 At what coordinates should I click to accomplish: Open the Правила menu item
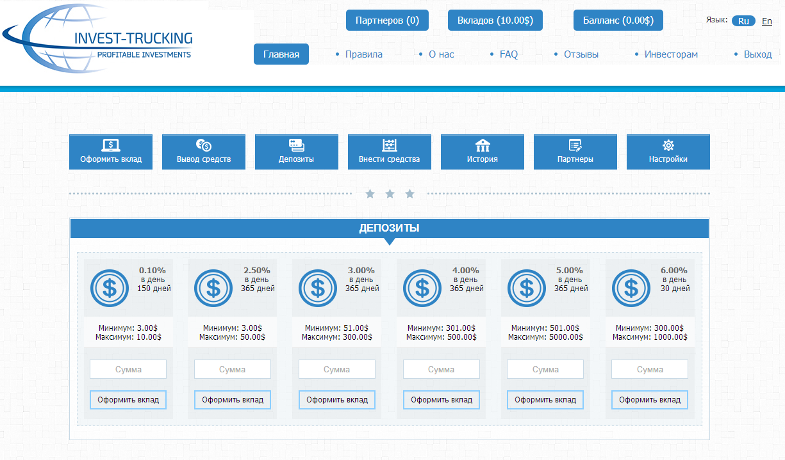coord(363,54)
